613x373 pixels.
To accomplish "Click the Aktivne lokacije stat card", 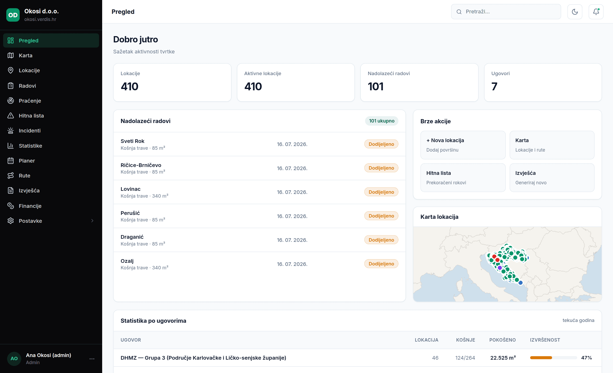I will tap(296, 82).
